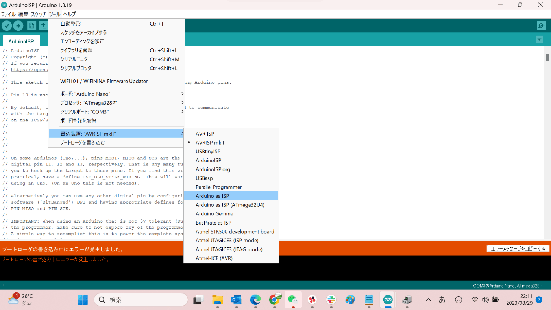Select Atmel STK500 development board
This screenshot has height=310, width=551.
(x=231, y=232)
